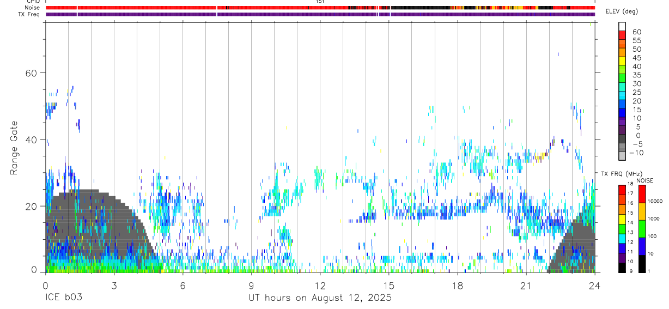Click the '6' tick on the UT hours axis

pos(183,285)
